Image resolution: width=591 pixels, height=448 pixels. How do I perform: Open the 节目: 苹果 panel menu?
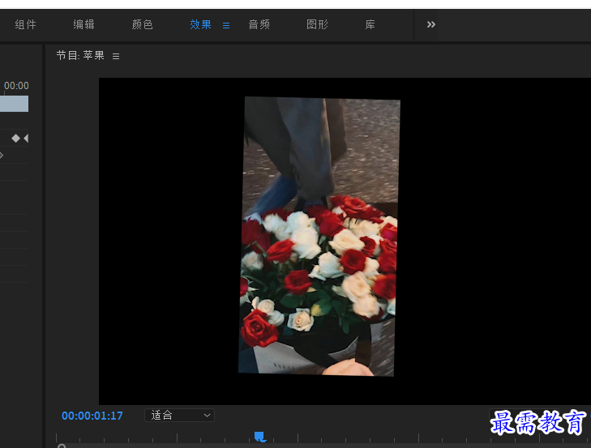[x=116, y=56]
